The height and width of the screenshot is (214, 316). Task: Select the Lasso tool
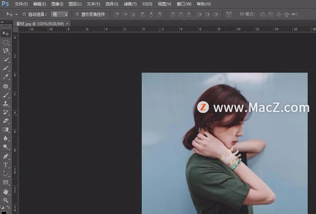pos(6,51)
